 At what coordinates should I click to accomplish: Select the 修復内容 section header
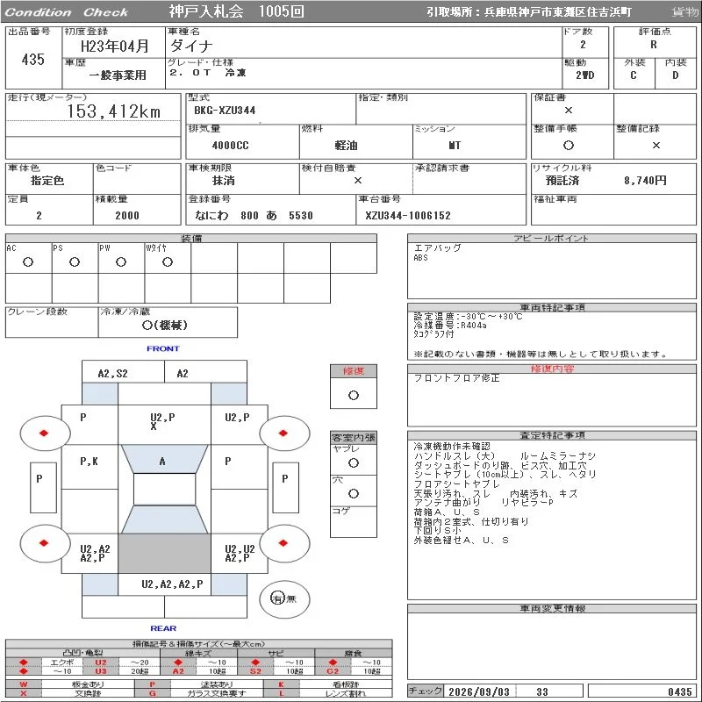552,369
